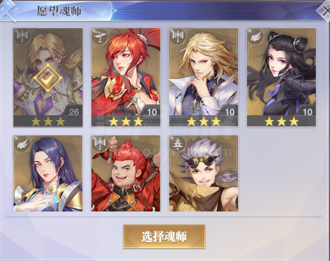The width and height of the screenshot is (330, 261).
Task: Click the golden diamond checkmark badge
Action: click(48, 78)
